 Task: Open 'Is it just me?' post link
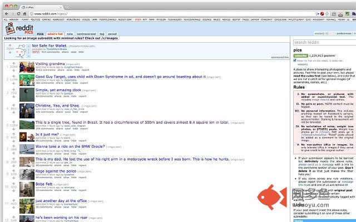pyautogui.click(x=47, y=134)
